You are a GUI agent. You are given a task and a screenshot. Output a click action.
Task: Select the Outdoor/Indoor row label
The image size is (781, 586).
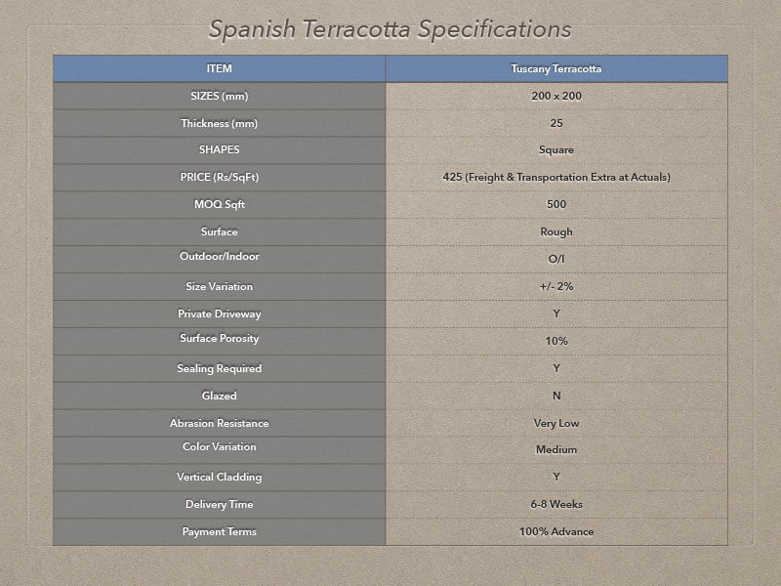point(219,256)
